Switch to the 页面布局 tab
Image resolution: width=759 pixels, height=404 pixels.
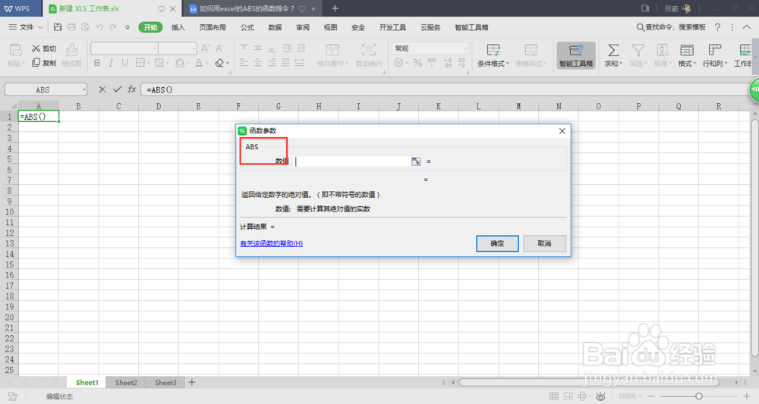point(213,27)
